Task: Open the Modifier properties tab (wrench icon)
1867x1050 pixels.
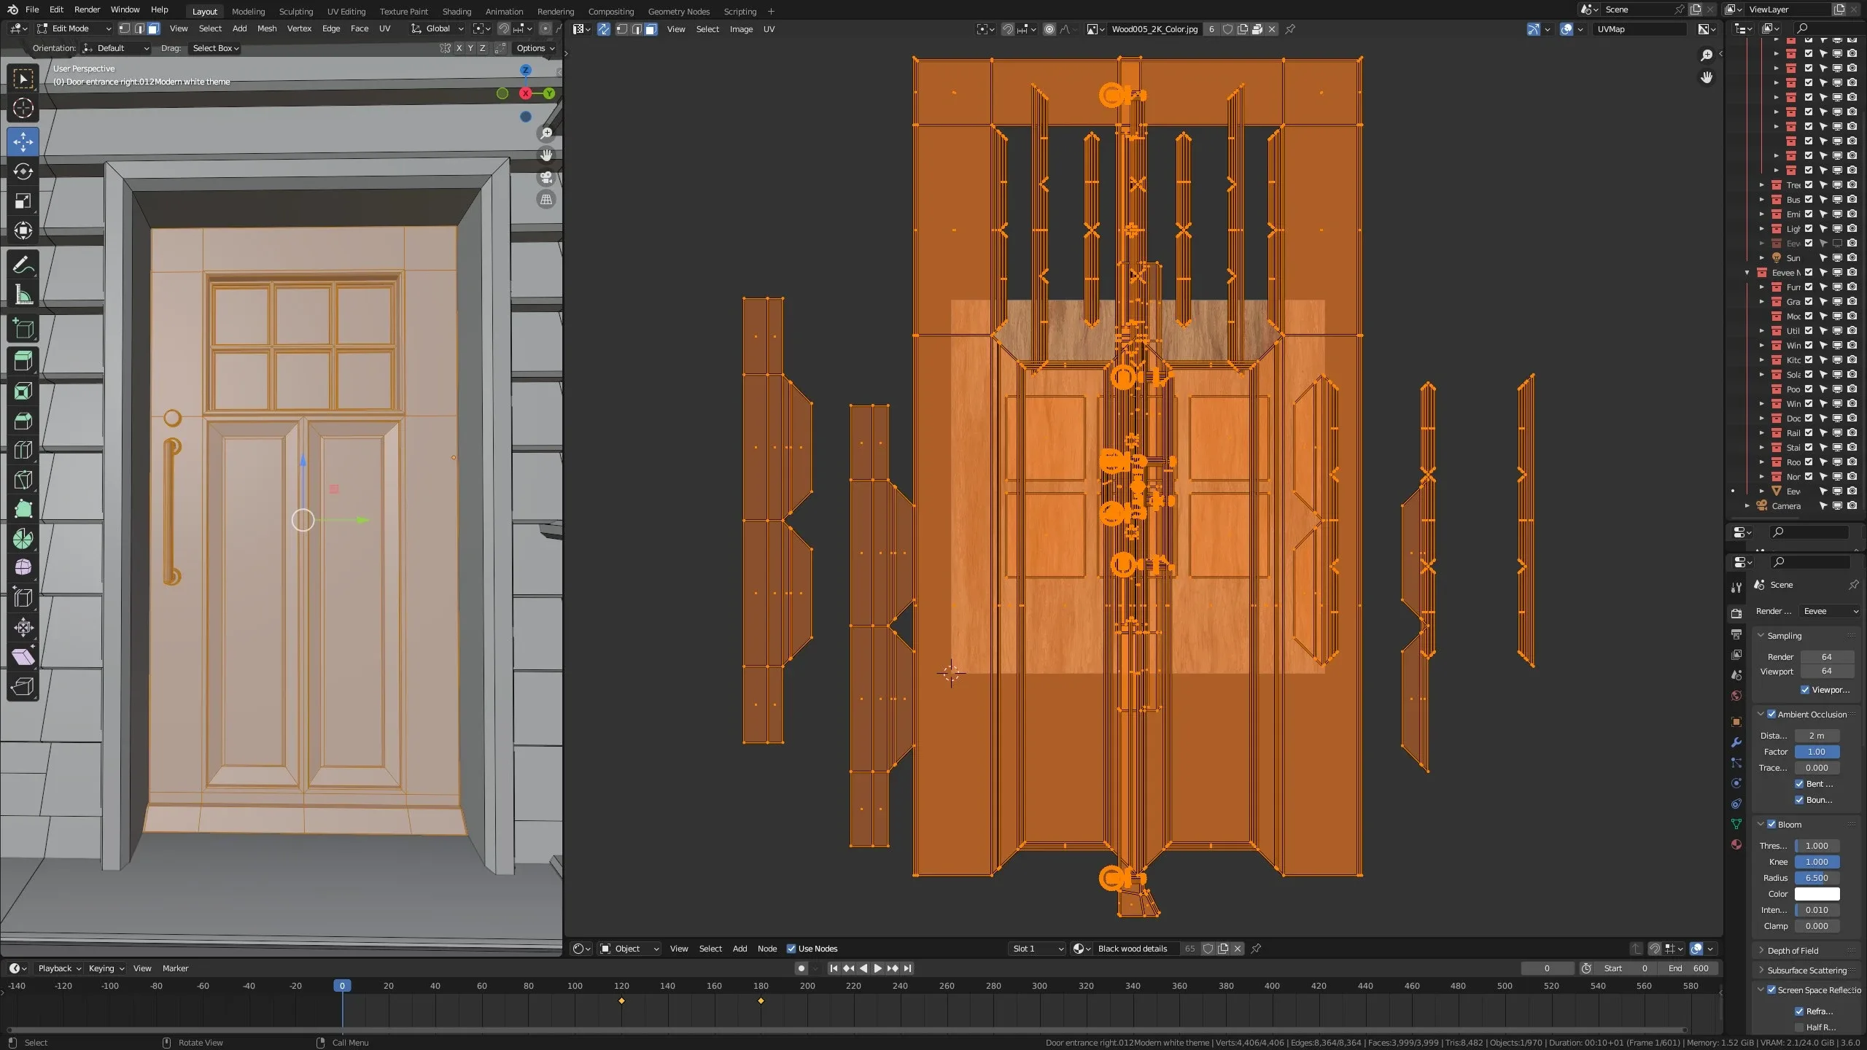Action: pos(1736,742)
